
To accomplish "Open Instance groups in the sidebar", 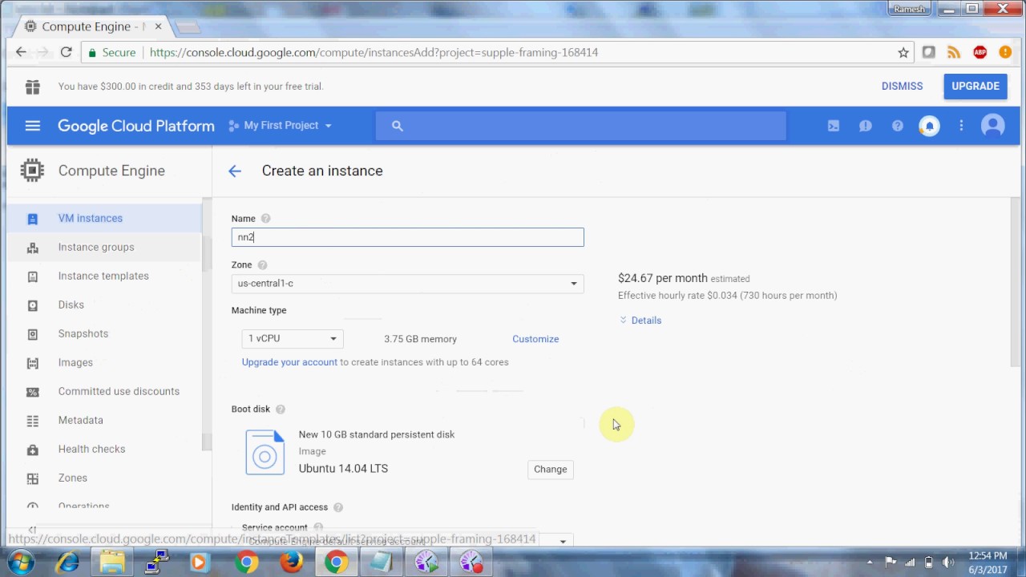I will click(104, 247).
